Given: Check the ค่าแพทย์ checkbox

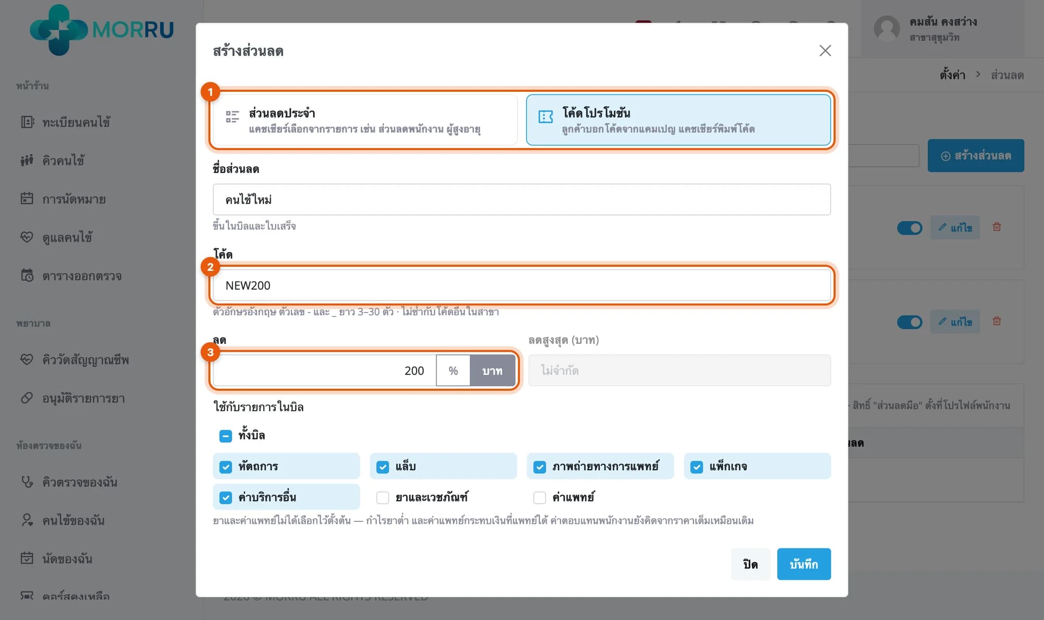Looking at the screenshot, I should 540,497.
